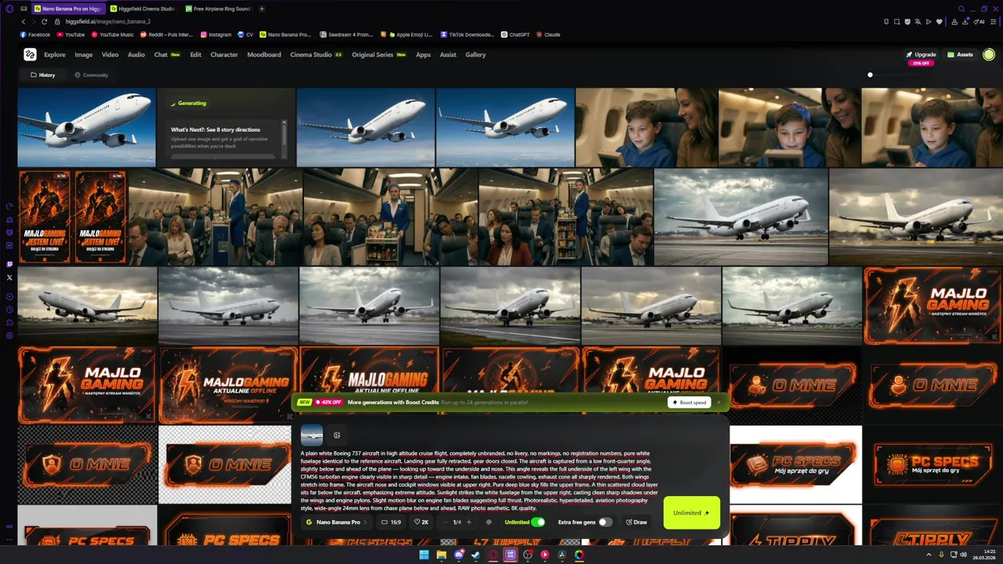The image size is (1003, 564).
Task: Click the Upgrade button
Action: 921,55
